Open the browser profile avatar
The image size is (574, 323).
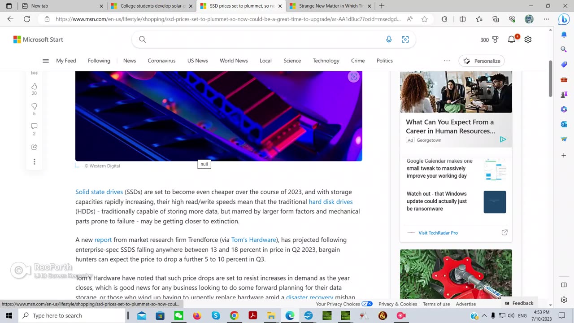tap(529, 19)
